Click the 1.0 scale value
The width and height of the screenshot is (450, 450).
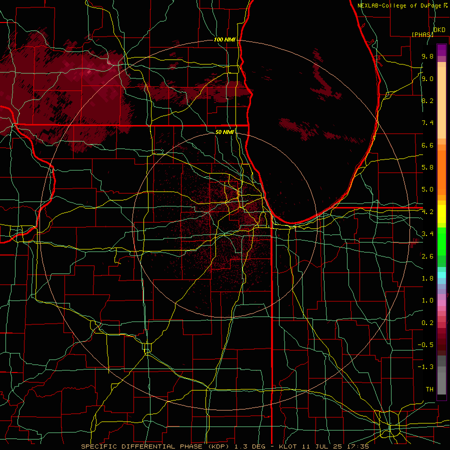pos(427,300)
